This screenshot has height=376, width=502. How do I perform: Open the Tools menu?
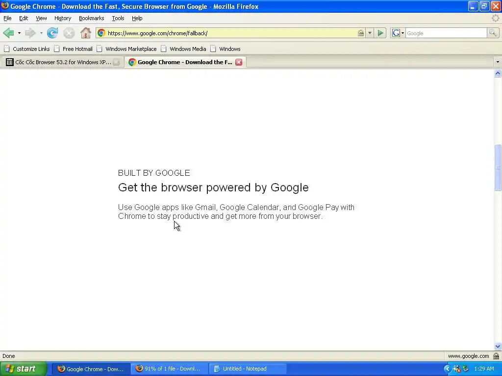coord(118,18)
